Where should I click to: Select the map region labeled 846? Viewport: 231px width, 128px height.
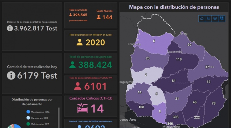(x=170, y=124)
